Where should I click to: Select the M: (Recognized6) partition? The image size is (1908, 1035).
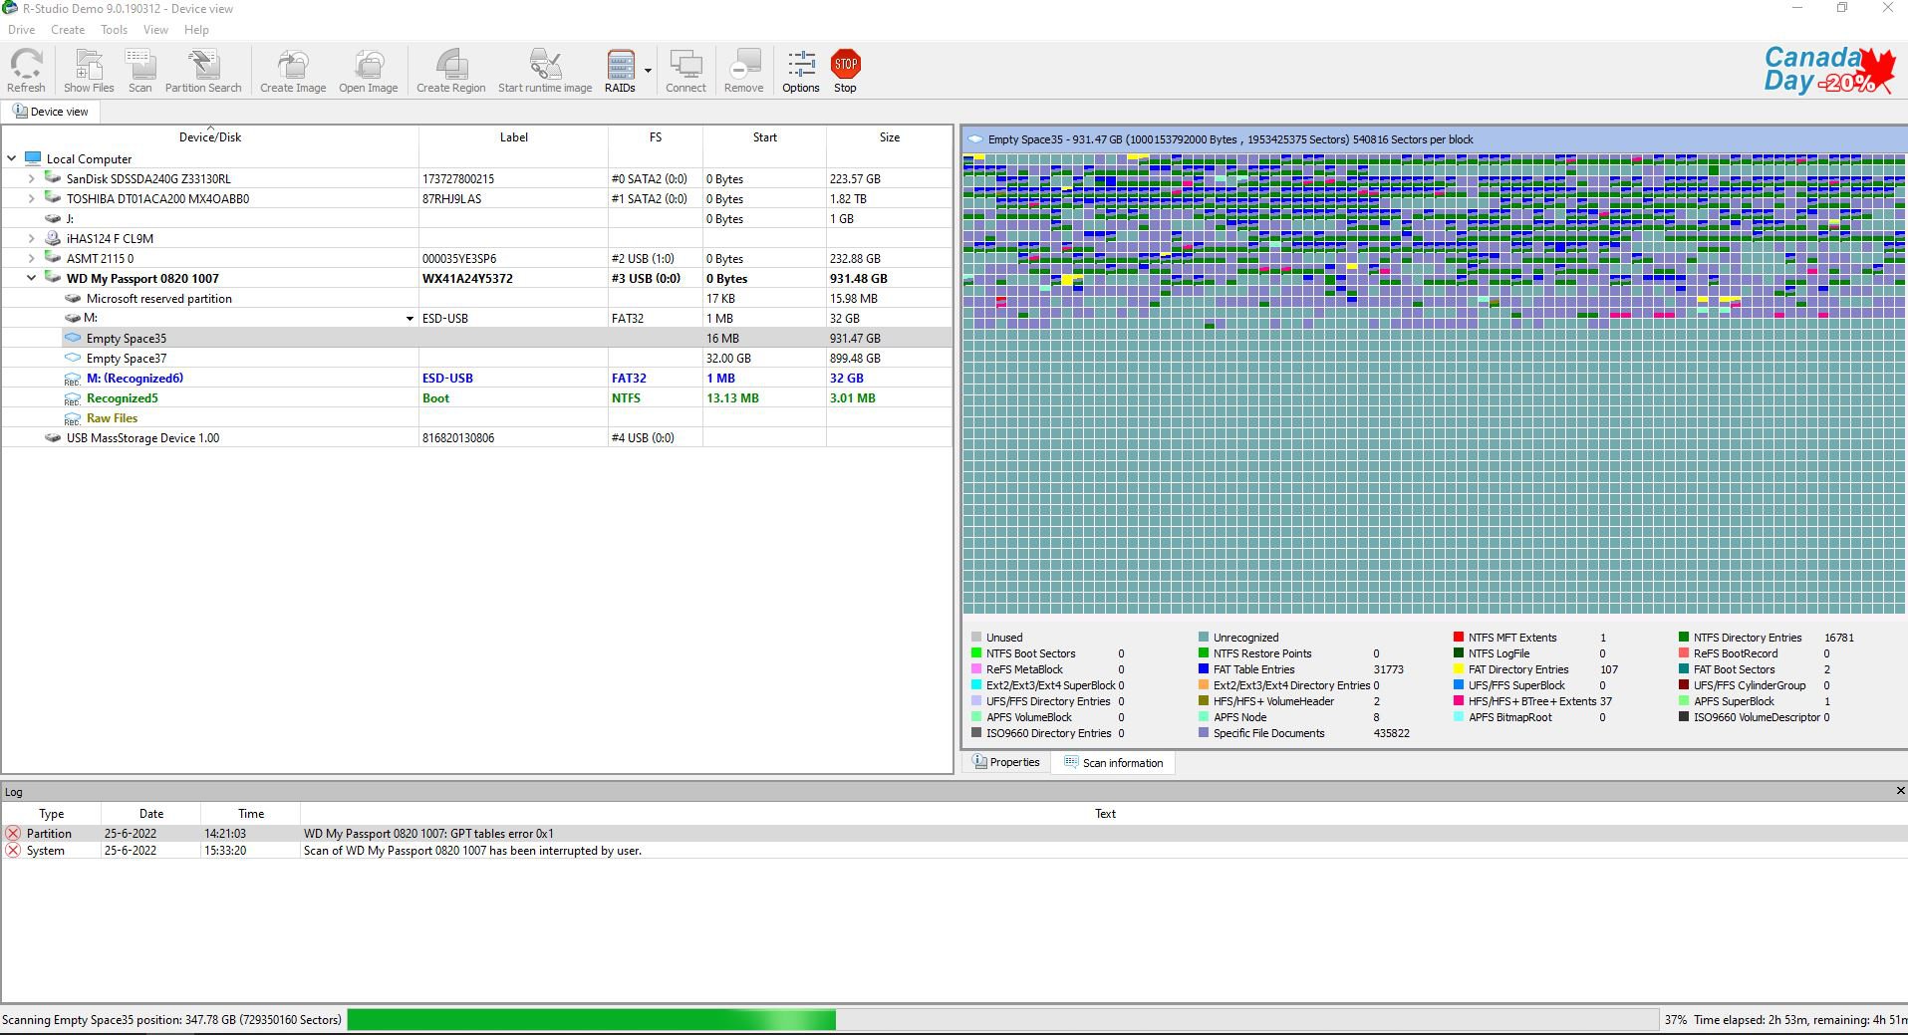[x=135, y=379]
